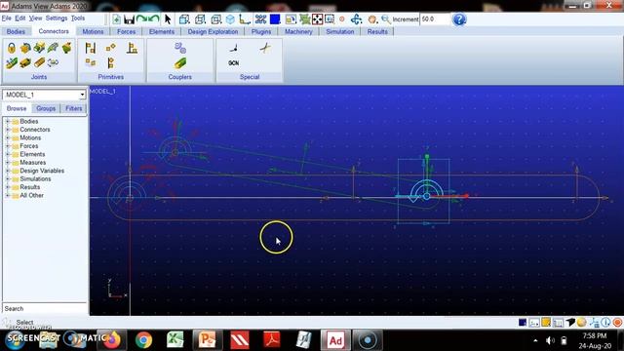624x351 pixels.
Task: Open the Edit menu
Action: pos(20,19)
